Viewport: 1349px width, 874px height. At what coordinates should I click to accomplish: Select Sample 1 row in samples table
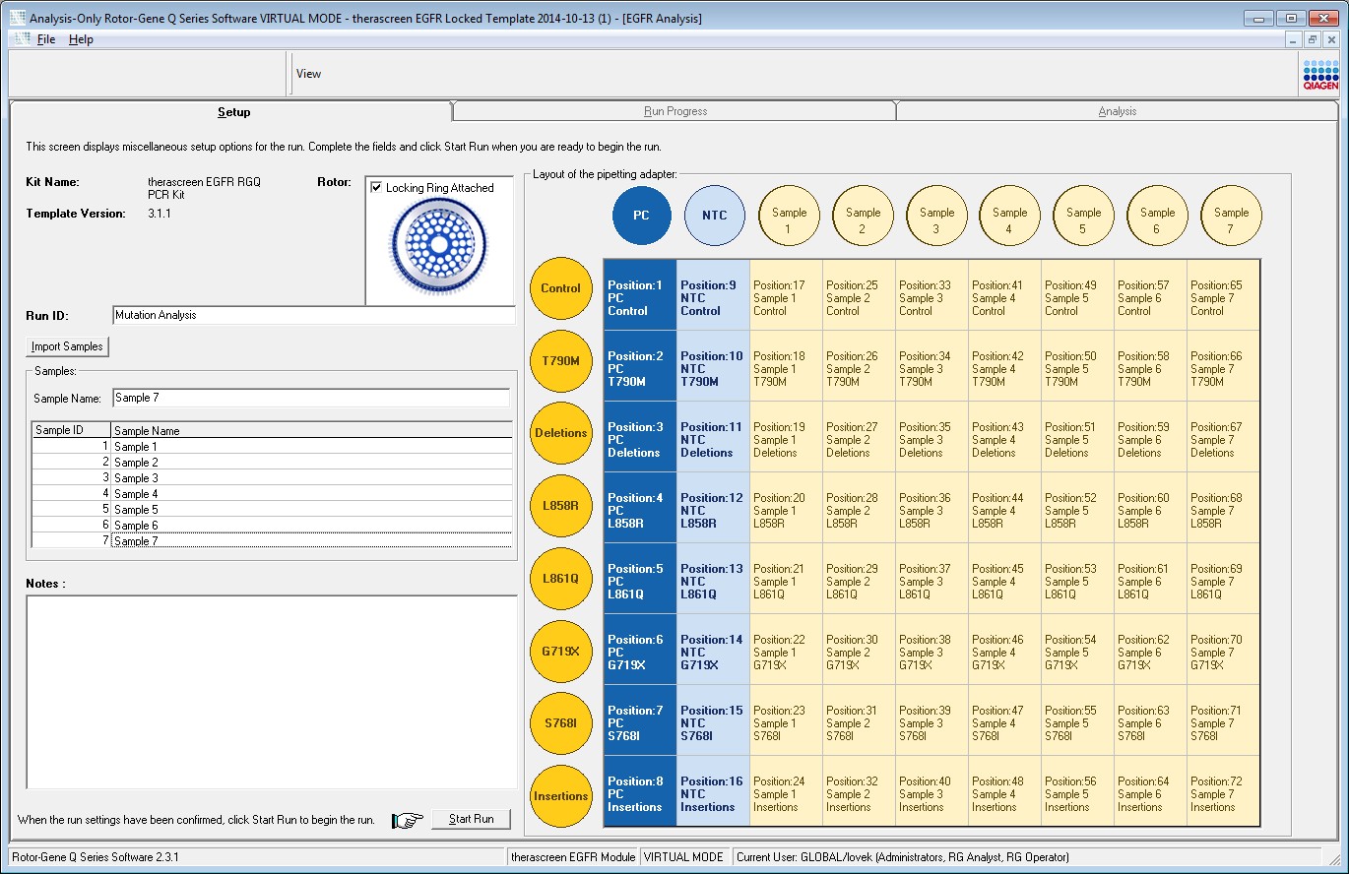click(x=272, y=447)
